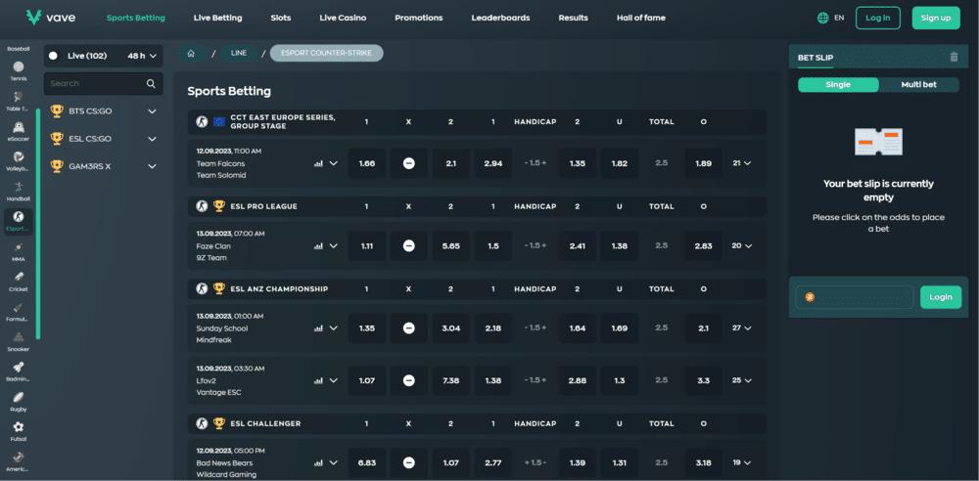The image size is (979, 481).
Task: Expand the BTS CS:GO tournament list
Action: [152, 111]
